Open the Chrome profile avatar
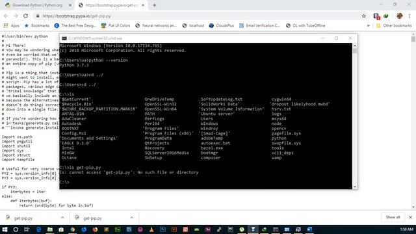Screen dimensions: 416x234 (400, 16)
